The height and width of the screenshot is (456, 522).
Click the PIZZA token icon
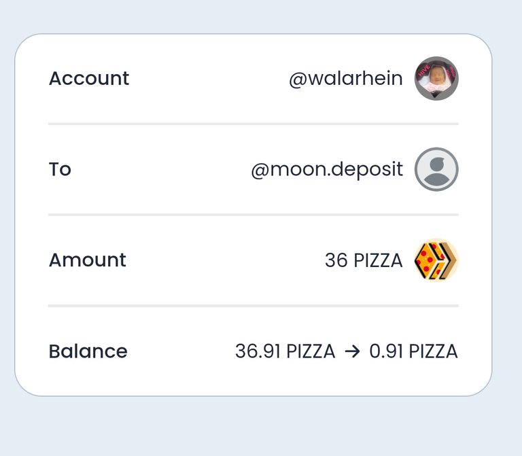coord(436,260)
